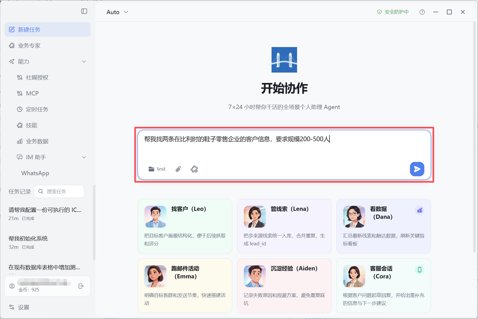Choose the 管线索 (Lena) expert card
The image size is (478, 319).
click(x=284, y=226)
